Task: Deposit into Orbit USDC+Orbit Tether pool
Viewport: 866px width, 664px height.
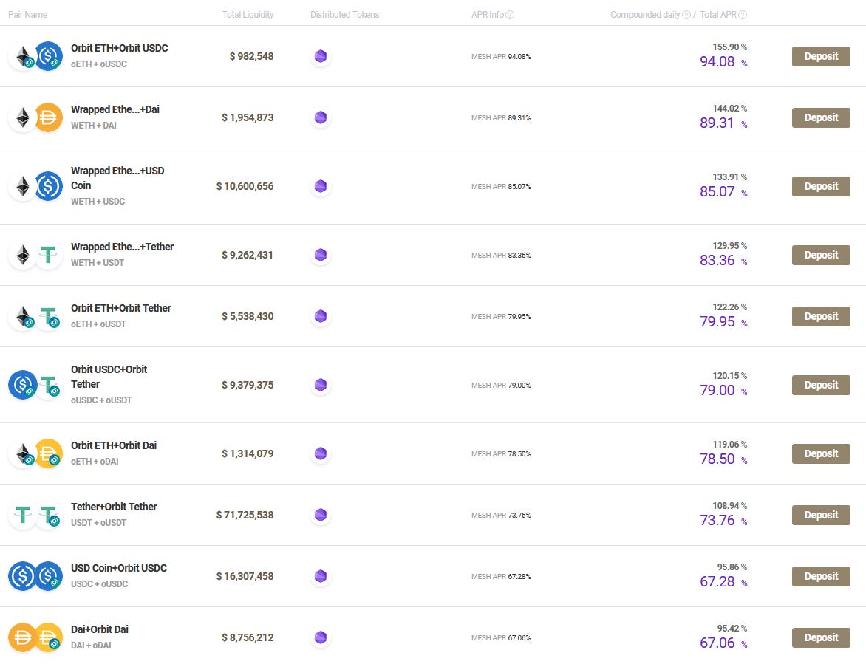Action: pyautogui.click(x=821, y=385)
